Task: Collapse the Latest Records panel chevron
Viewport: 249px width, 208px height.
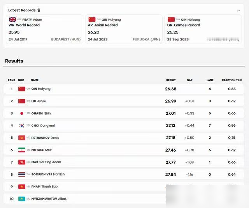Action: coord(238,10)
